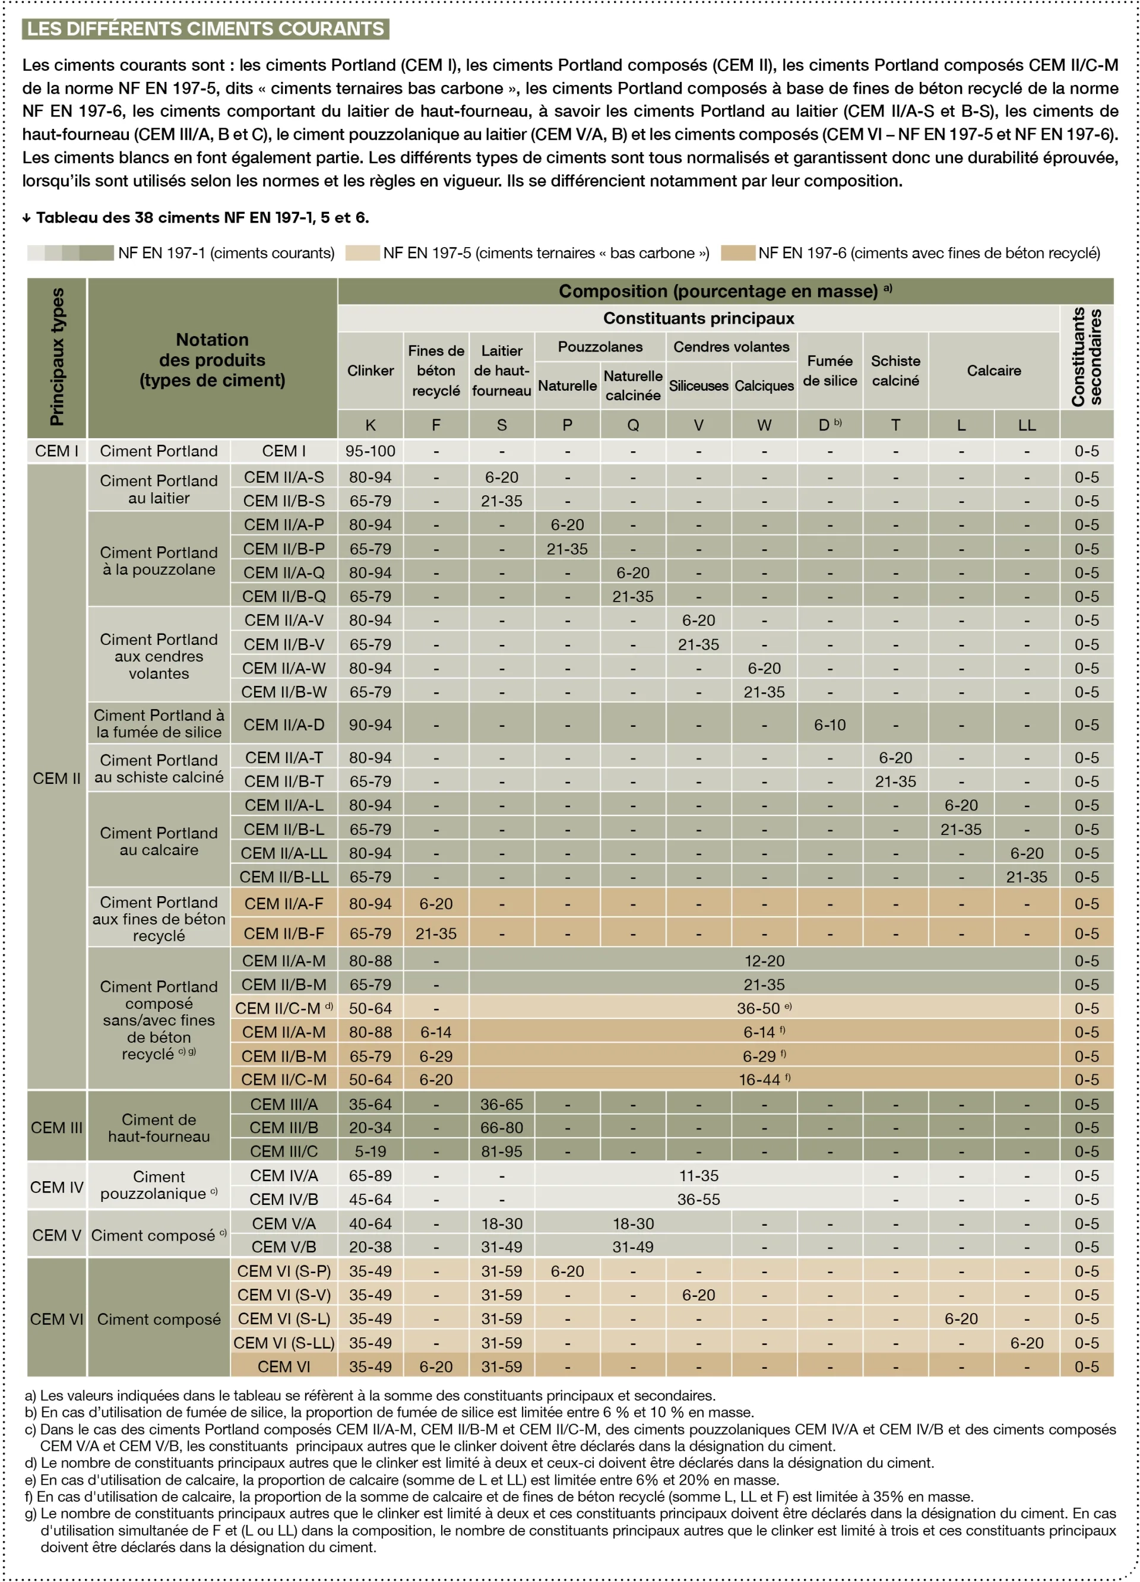The height and width of the screenshot is (1582, 1140).
Task: Click the 'Ciment Portland au calcaire' cell
Action: pos(159,841)
